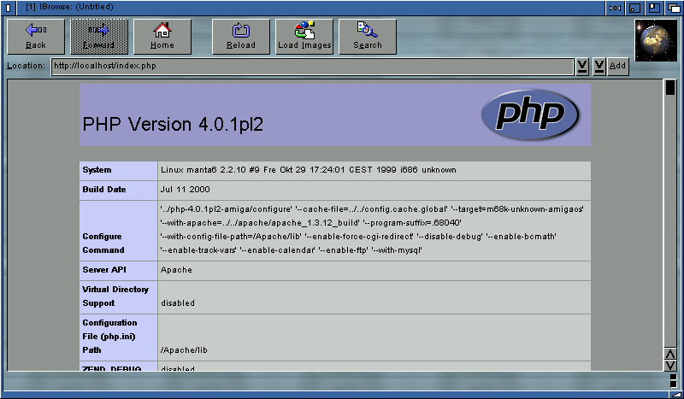Click the 'Linux manta6 2.2.10' system value
Viewport: 684px width, 399px height.
[309, 170]
